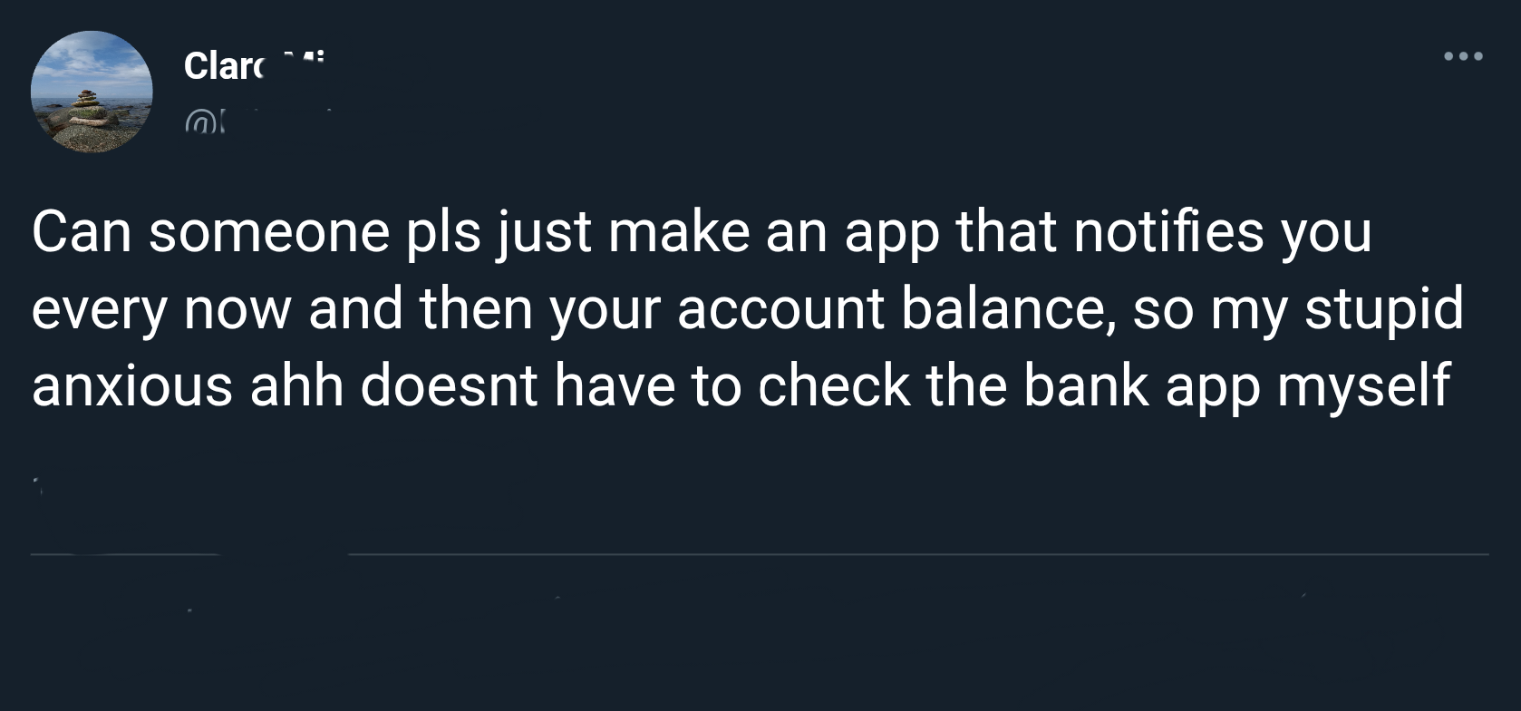The image size is (1521, 711).
Task: Open the tweet's three-dot more menu
Action: 1464,56
